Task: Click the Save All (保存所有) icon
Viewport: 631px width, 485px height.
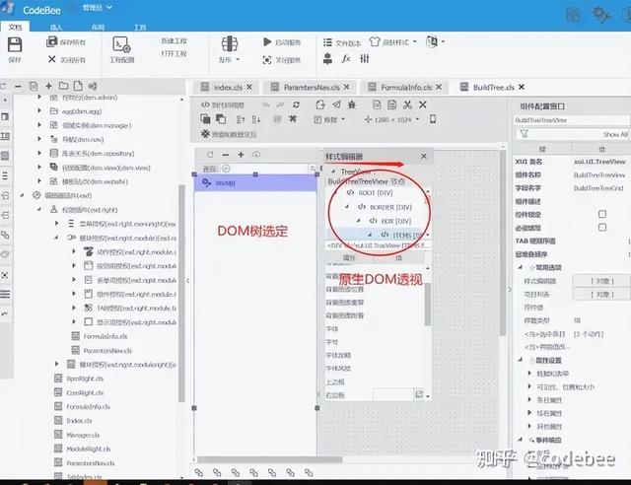Action: pos(52,41)
